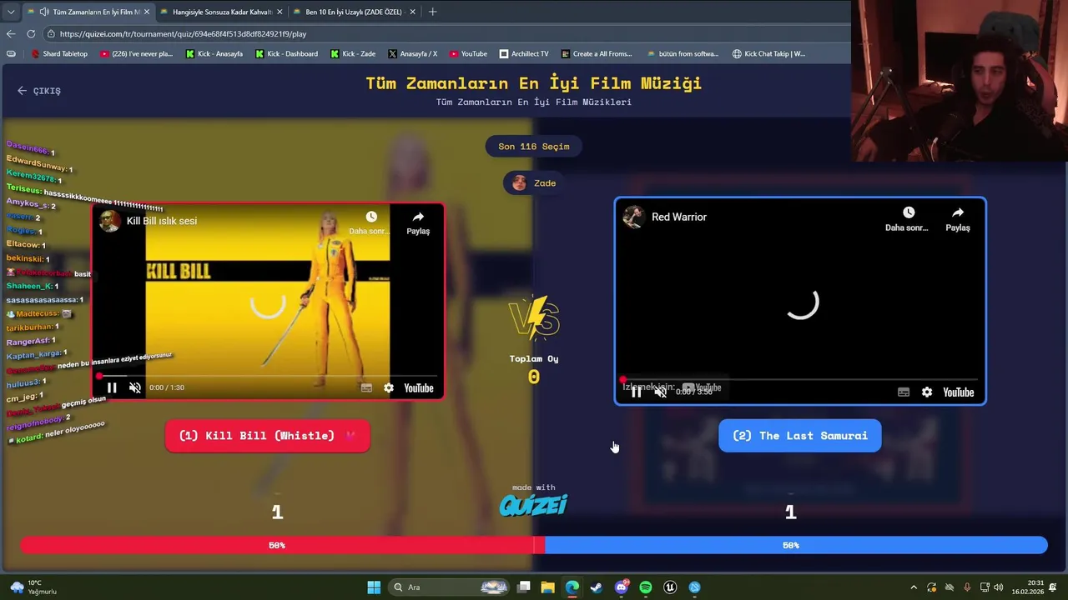The width and height of the screenshot is (1068, 600).
Task: Reload the page
Action: (31, 34)
